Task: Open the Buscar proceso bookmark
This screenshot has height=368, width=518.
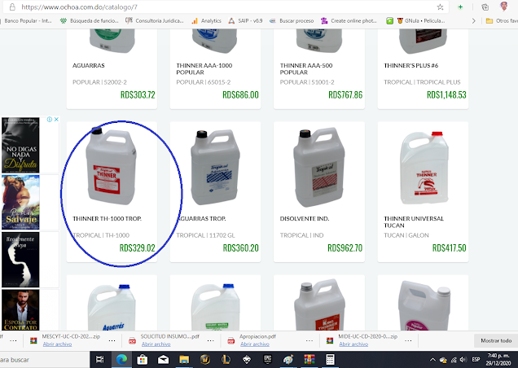Action: click(292, 21)
